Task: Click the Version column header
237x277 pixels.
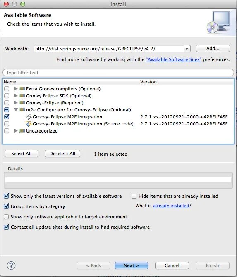Action: pos(187,82)
